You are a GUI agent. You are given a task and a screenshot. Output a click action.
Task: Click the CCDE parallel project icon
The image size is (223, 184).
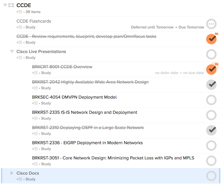click(x=11, y=5)
